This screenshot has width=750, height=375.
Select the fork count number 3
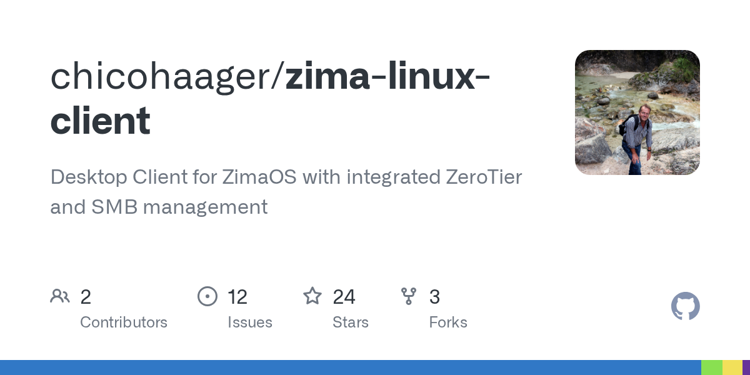434,297
